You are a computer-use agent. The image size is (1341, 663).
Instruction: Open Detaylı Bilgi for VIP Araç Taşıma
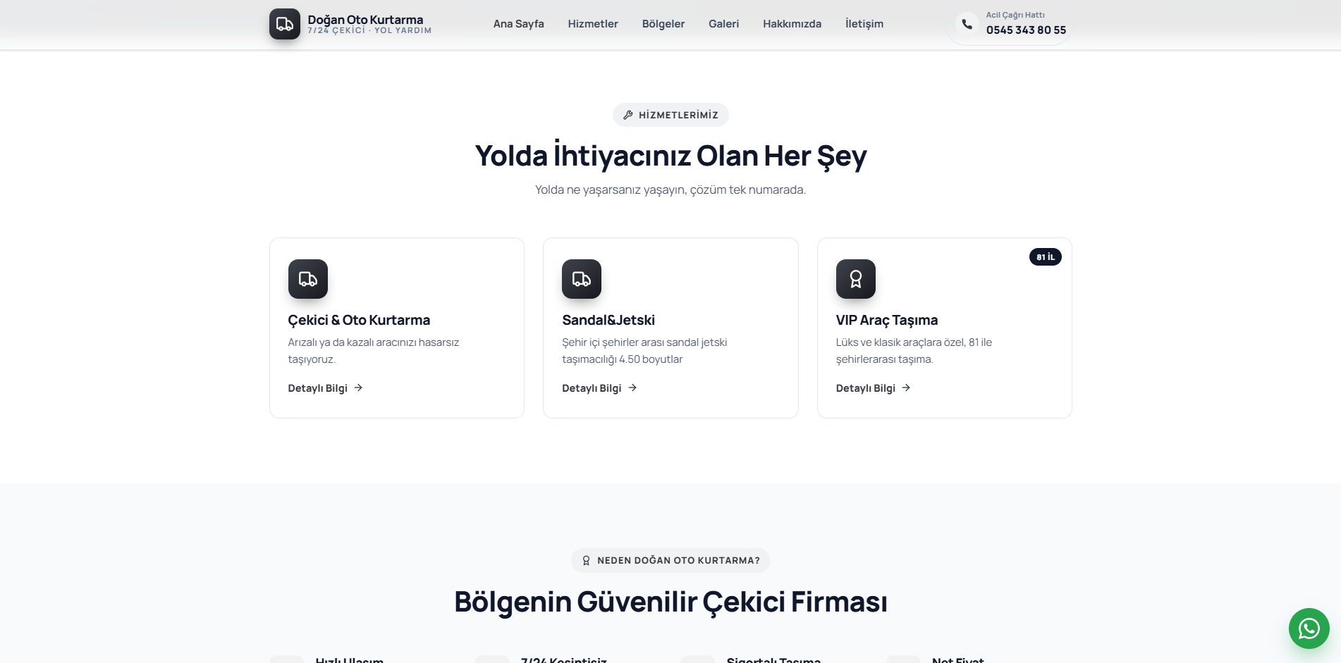(x=873, y=388)
